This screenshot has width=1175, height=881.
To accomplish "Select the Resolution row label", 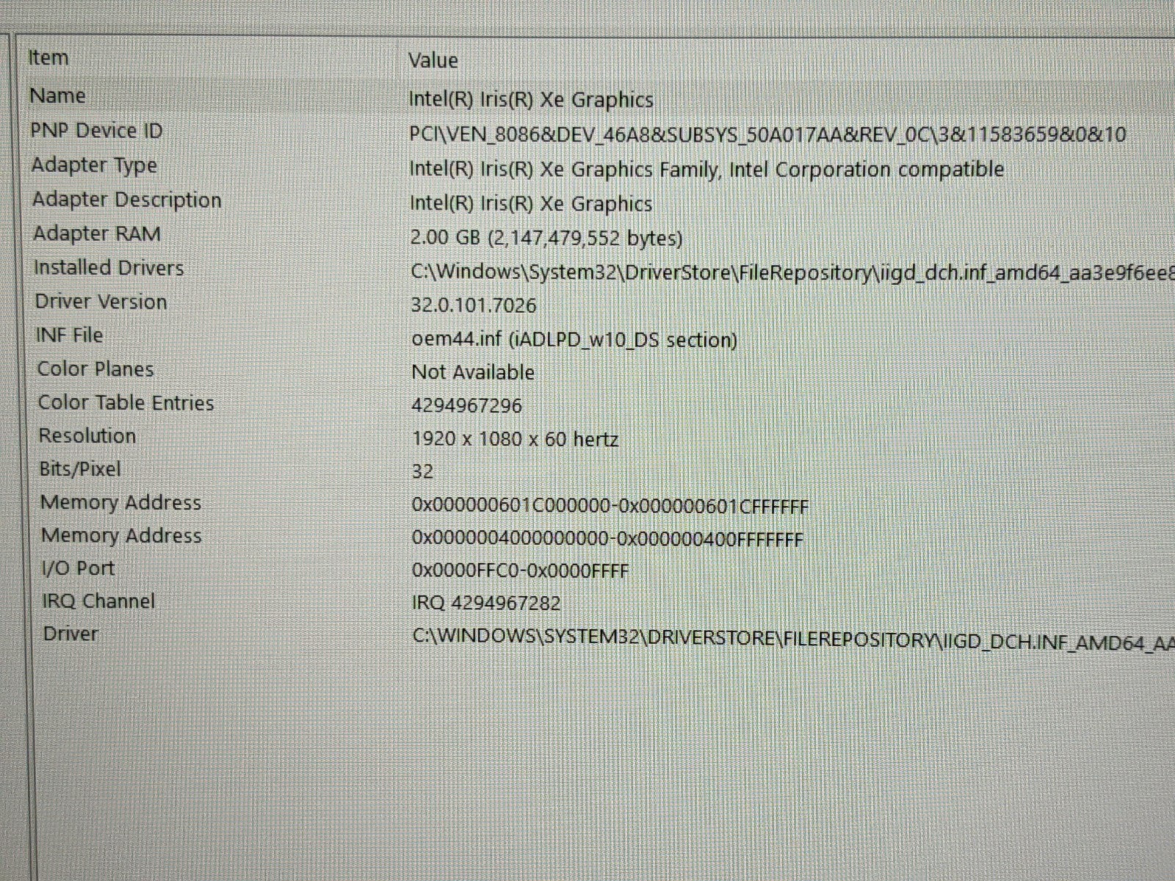I will pos(87,436).
